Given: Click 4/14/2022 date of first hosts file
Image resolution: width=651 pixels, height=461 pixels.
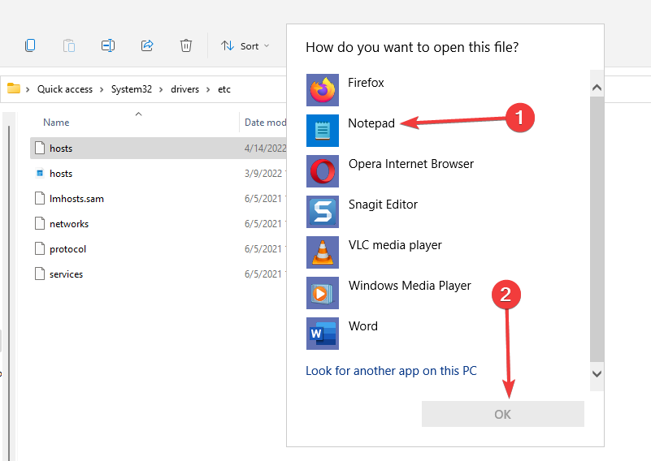Looking at the screenshot, I should point(265,148).
